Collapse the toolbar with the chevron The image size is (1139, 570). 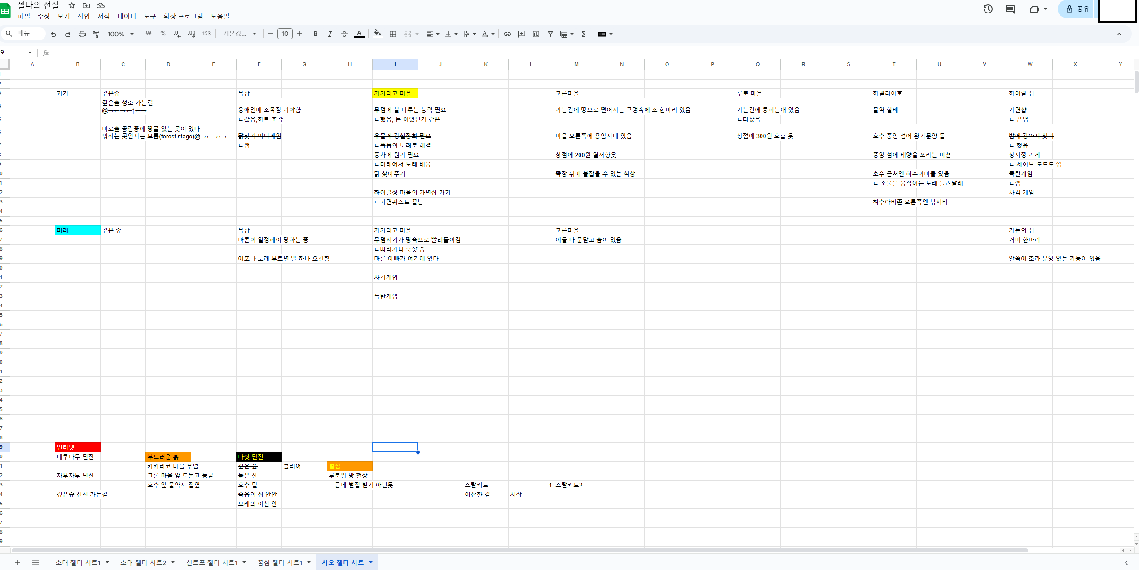(x=1119, y=34)
